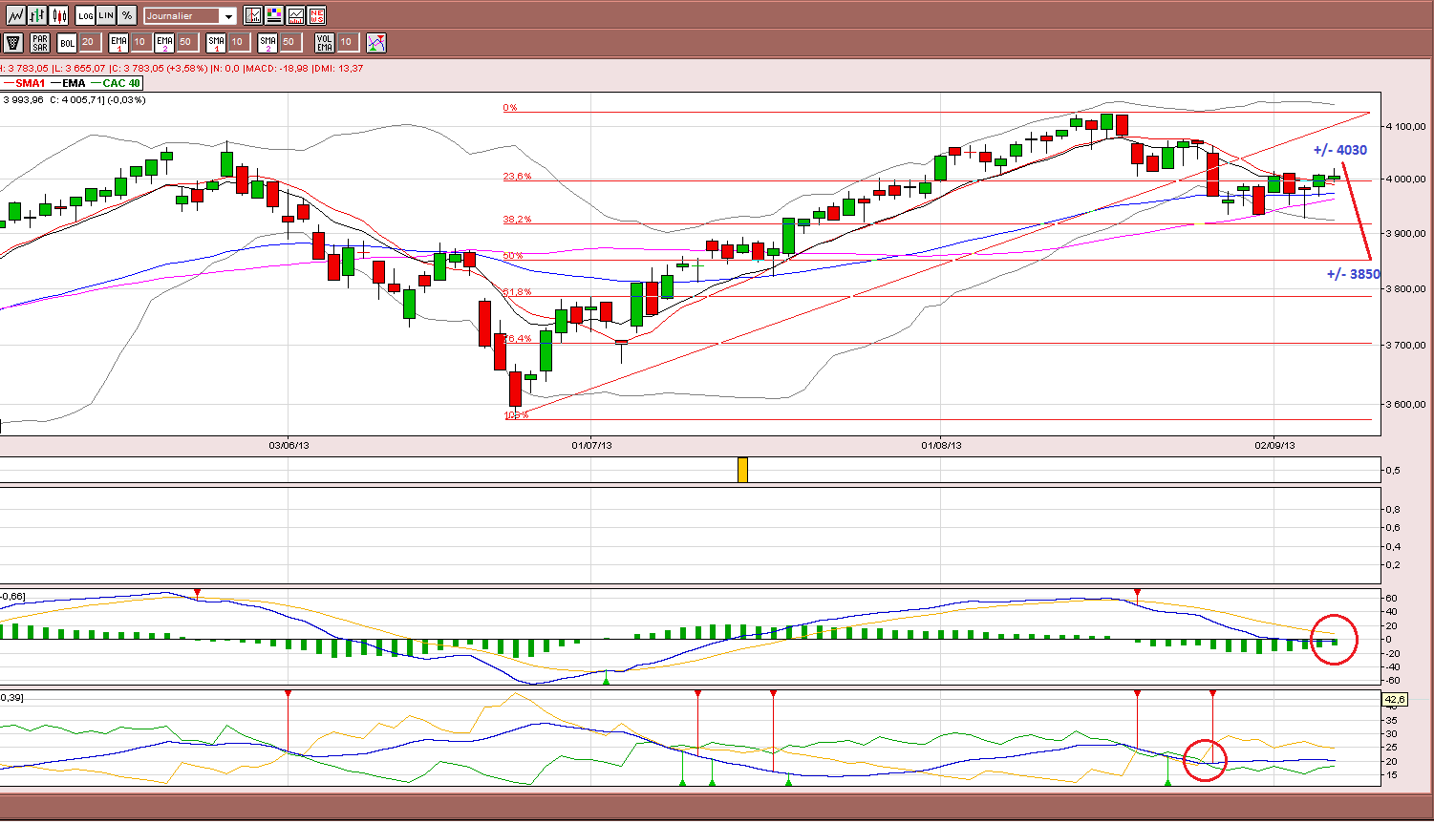Open the chart color settings palette
1434x824 pixels.
pyautogui.click(x=274, y=15)
